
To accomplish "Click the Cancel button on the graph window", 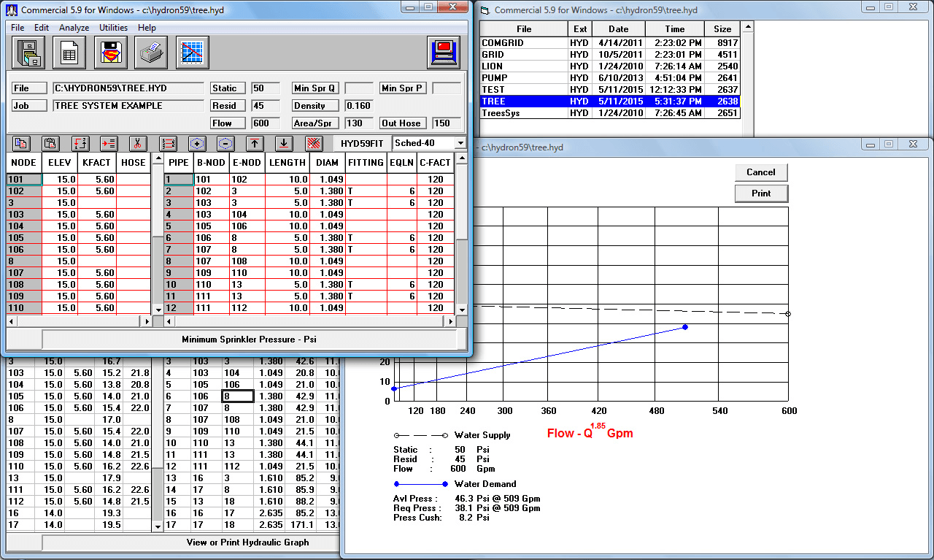I will coord(761,172).
